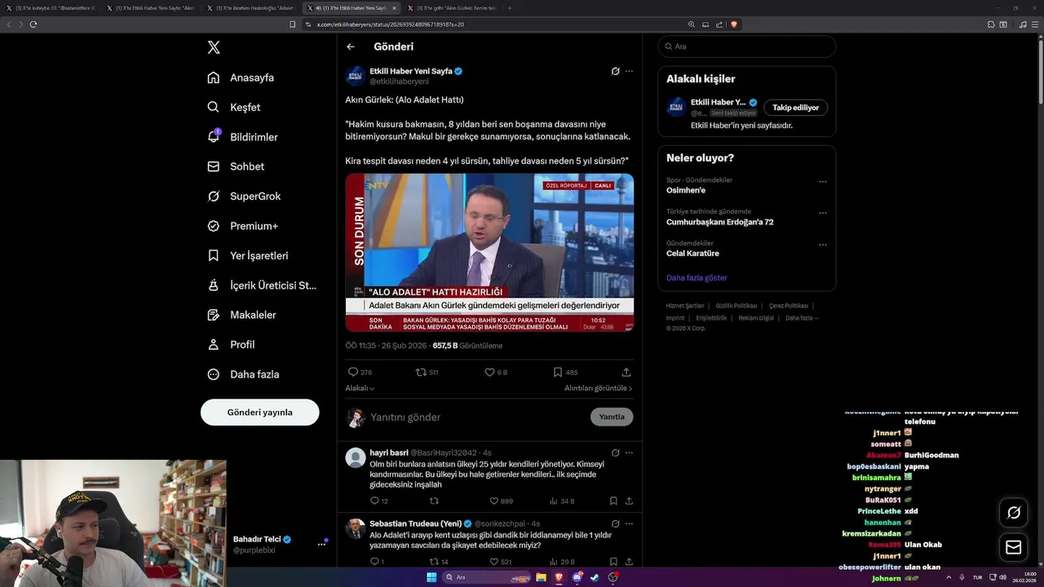Image resolution: width=1044 pixels, height=587 pixels.
Task: Open Grok icon on Etkili Haber post
Action: click(x=615, y=71)
